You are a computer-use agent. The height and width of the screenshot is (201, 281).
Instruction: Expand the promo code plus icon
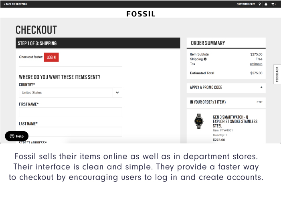[x=261, y=88]
